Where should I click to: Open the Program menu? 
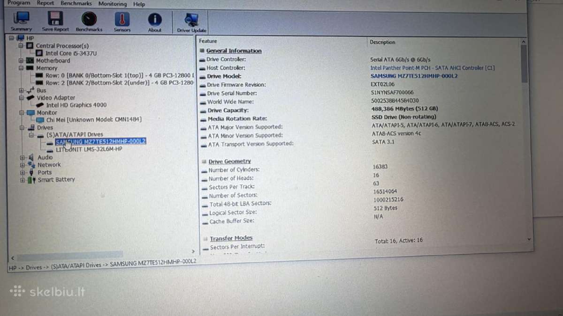click(19, 3)
